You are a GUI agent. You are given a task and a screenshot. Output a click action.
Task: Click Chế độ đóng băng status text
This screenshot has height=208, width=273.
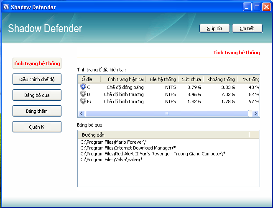pyautogui.click(x=125, y=87)
